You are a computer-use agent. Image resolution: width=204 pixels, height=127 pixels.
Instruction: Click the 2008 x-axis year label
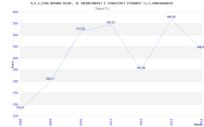[20, 122]
